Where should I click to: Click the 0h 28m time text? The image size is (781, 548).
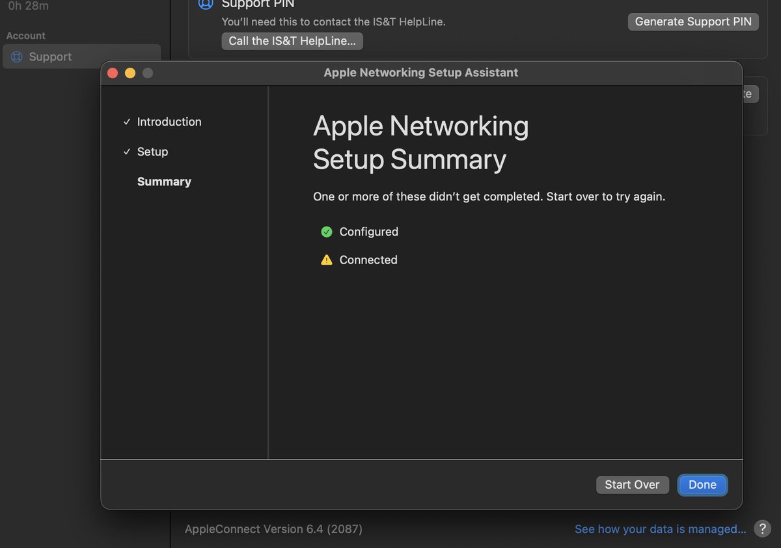[28, 6]
